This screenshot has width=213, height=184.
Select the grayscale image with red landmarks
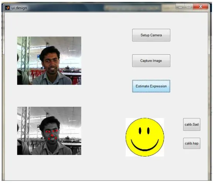tap(49, 131)
